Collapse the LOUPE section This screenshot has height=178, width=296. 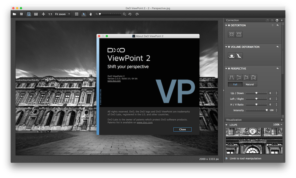226,125
